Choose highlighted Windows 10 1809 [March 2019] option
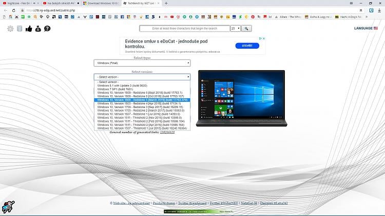 [142, 100]
